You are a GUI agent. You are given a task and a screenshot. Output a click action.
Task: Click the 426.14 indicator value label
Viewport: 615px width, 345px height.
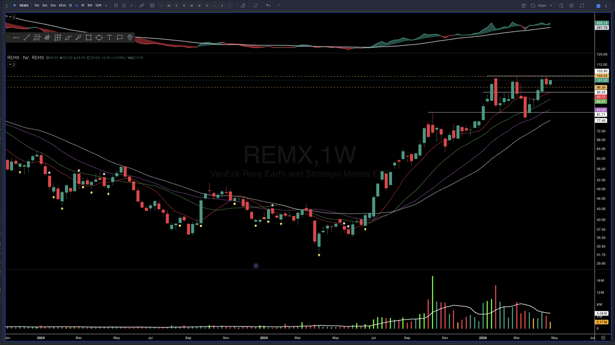(602, 24)
